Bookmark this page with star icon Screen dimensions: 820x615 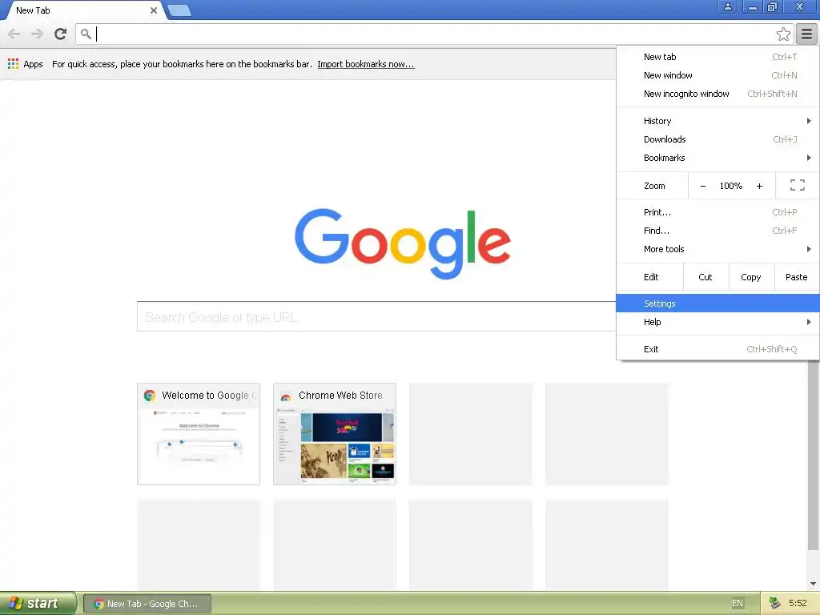pyautogui.click(x=783, y=34)
